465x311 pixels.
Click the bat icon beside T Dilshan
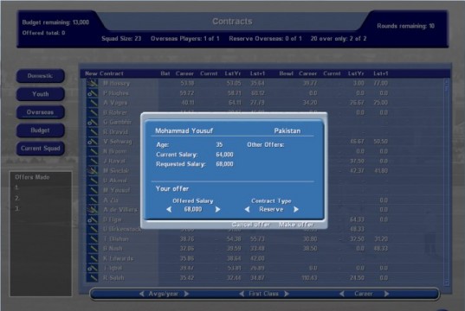pos(93,238)
